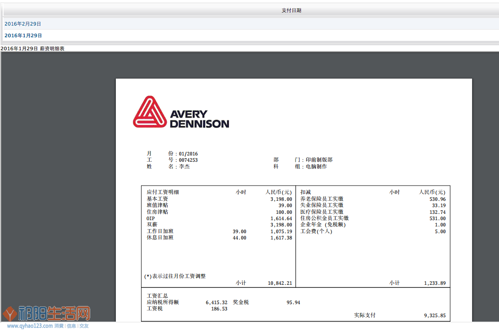Click the Avery Dennison logo
This screenshot has width=499, height=332.
pos(181,112)
